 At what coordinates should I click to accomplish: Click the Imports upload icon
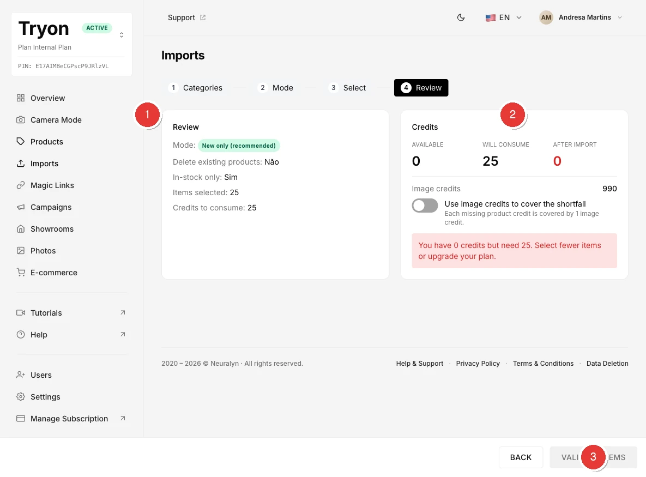point(21,164)
